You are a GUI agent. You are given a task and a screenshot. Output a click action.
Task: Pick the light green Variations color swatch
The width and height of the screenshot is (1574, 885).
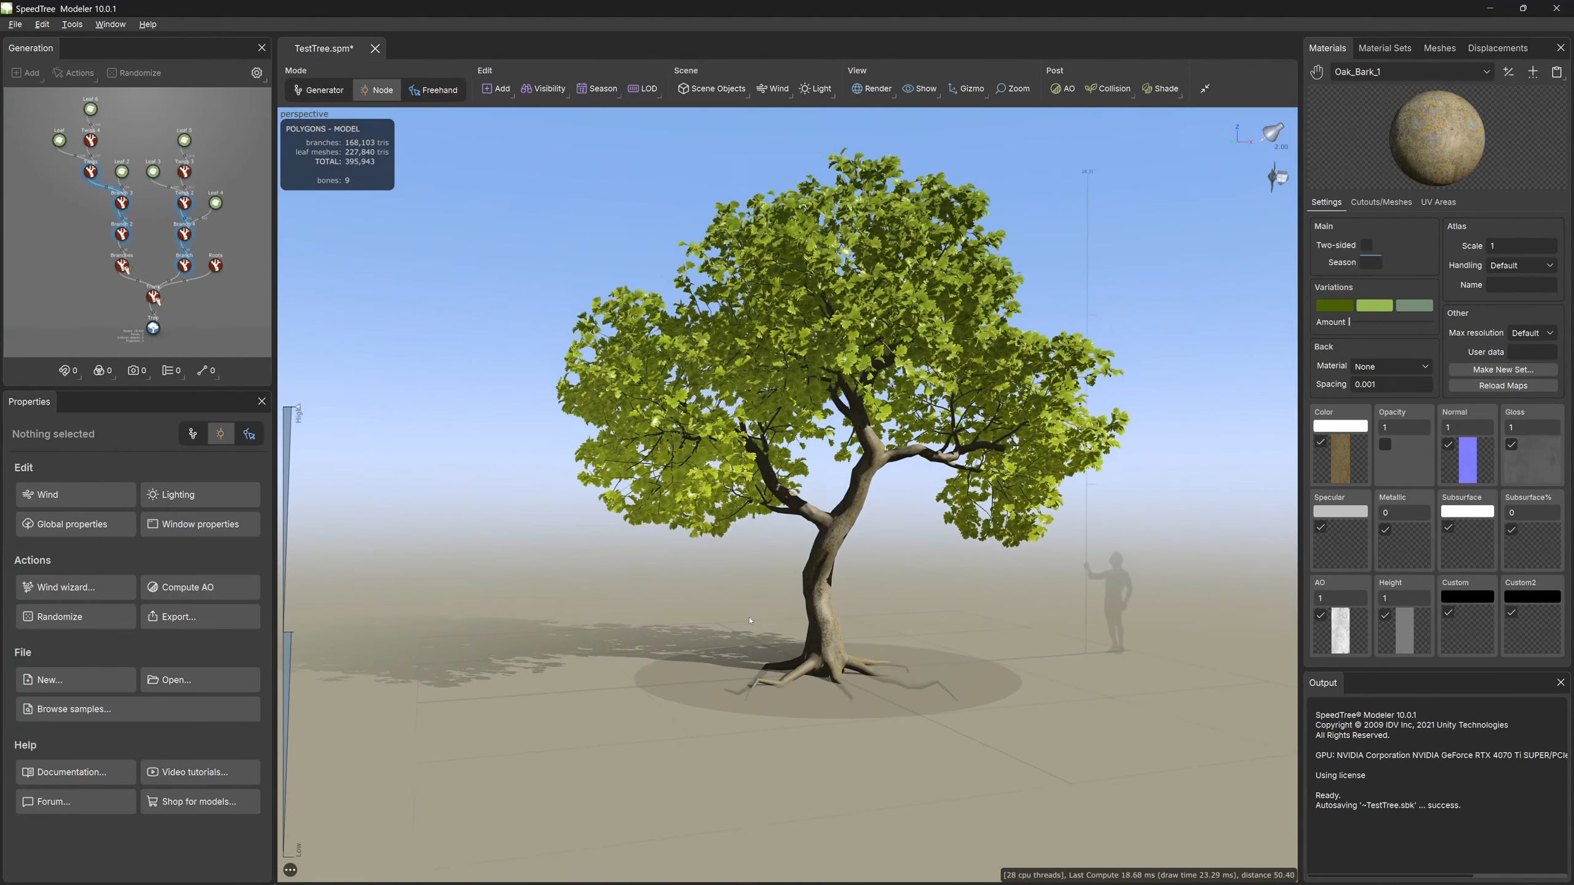1374,305
